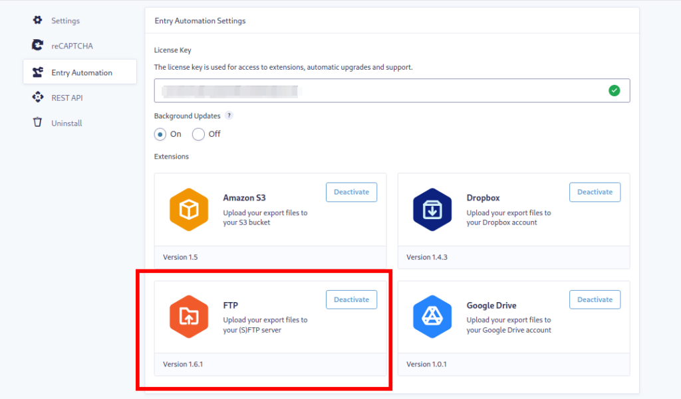Turn Background Updates Off
Image resolution: width=681 pixels, height=399 pixels.
coord(198,135)
